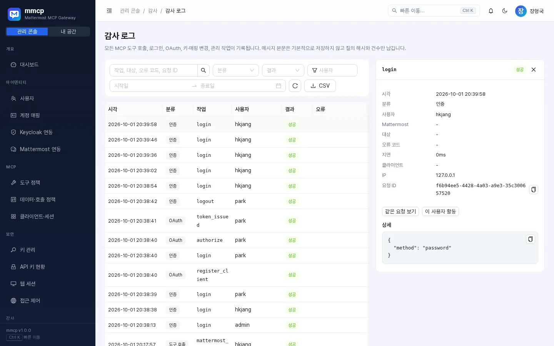Click the 사용자 filter field
Viewport: 554px width, 346px height.
(332, 70)
